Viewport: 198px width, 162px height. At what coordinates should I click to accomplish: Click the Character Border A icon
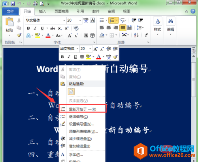[92, 20]
